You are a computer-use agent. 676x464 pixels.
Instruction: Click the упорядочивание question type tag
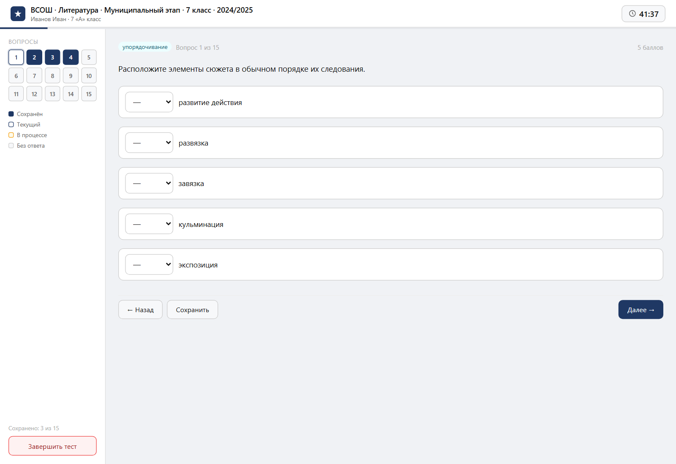click(145, 47)
